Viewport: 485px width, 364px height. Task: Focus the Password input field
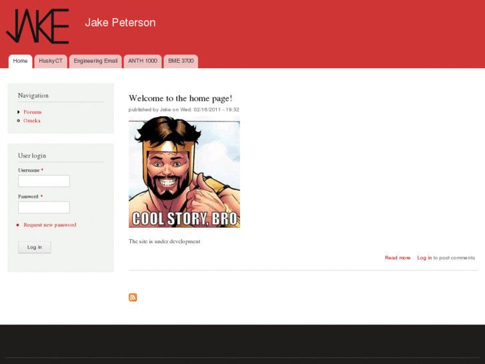click(x=44, y=207)
